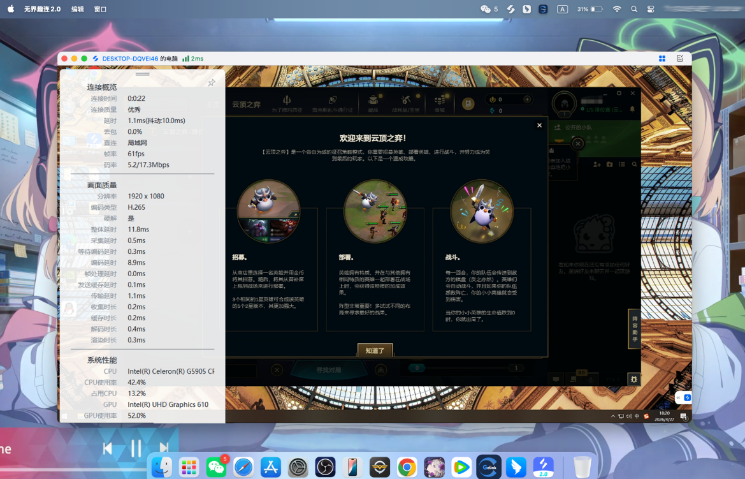This screenshot has width=745, height=479.
Task: Open Gelink app from the Dock
Action: click(x=489, y=467)
